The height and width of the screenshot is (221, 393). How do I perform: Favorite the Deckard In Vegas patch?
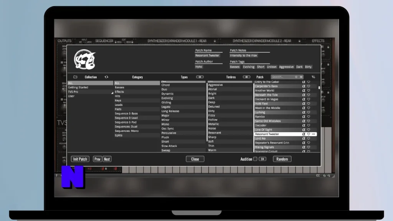click(x=309, y=99)
